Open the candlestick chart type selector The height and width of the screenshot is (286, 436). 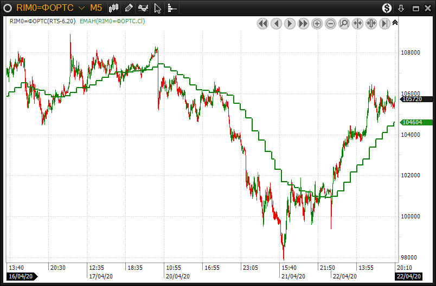point(114,8)
